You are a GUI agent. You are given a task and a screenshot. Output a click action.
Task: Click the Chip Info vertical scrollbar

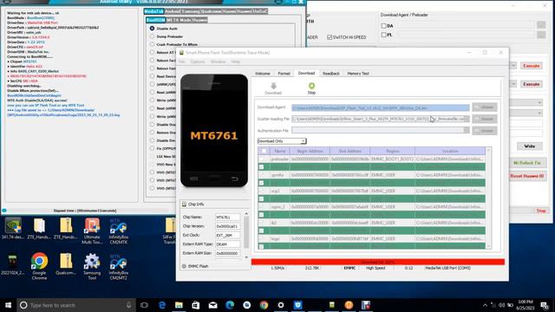click(246, 233)
